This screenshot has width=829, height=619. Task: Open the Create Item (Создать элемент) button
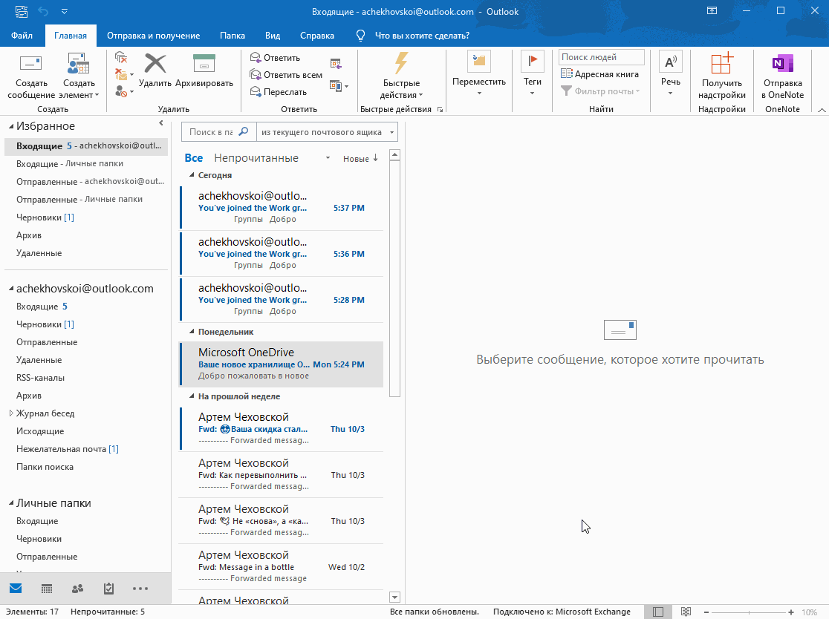(x=79, y=76)
